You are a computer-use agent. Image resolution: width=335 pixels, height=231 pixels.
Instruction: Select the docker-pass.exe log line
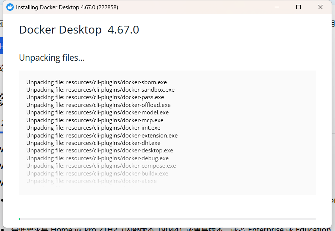click(95, 97)
